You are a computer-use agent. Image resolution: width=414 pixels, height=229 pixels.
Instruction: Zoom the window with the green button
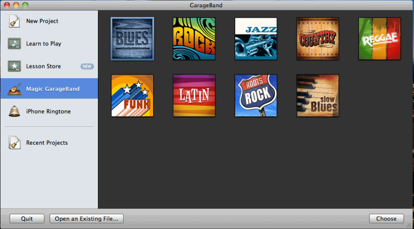point(25,5)
